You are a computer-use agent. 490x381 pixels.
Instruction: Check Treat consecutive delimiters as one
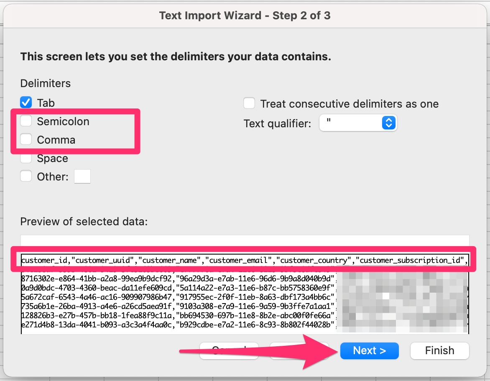(x=249, y=103)
